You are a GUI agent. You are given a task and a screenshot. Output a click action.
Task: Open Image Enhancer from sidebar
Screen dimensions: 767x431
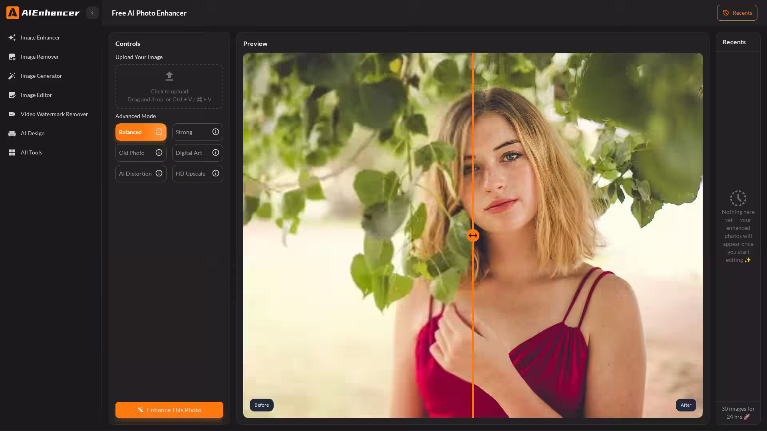pos(40,38)
